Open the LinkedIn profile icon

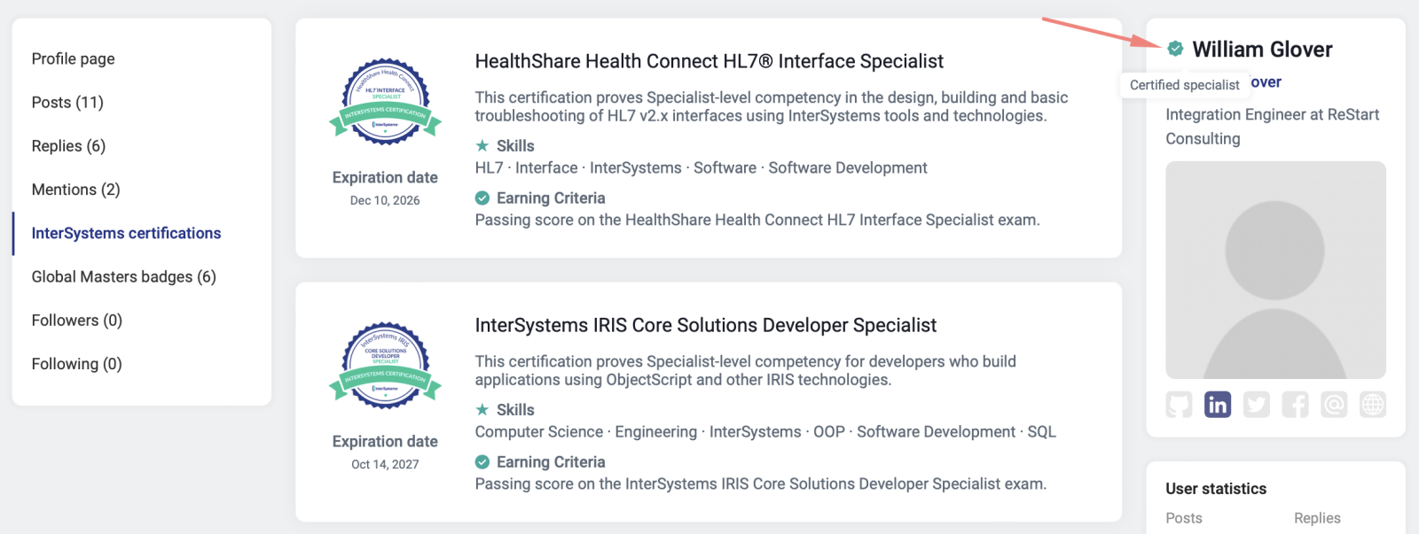[1218, 405]
